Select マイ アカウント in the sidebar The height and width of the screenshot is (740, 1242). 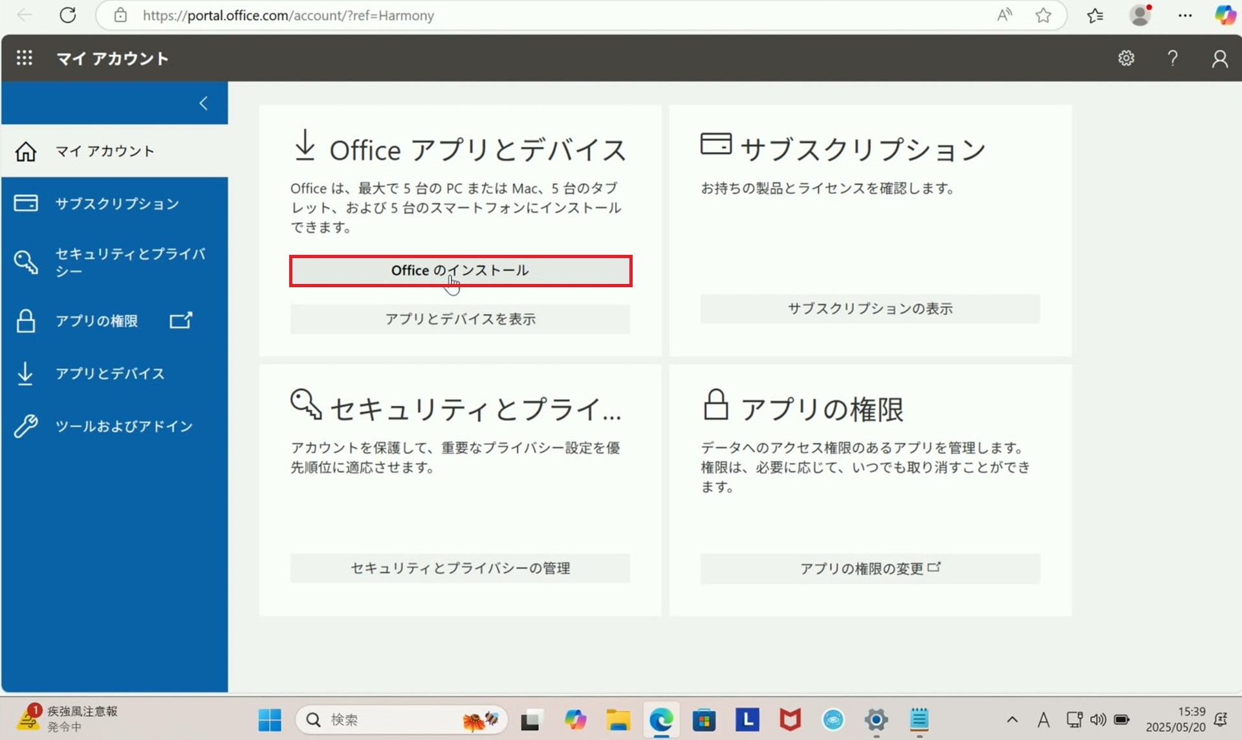point(114,151)
